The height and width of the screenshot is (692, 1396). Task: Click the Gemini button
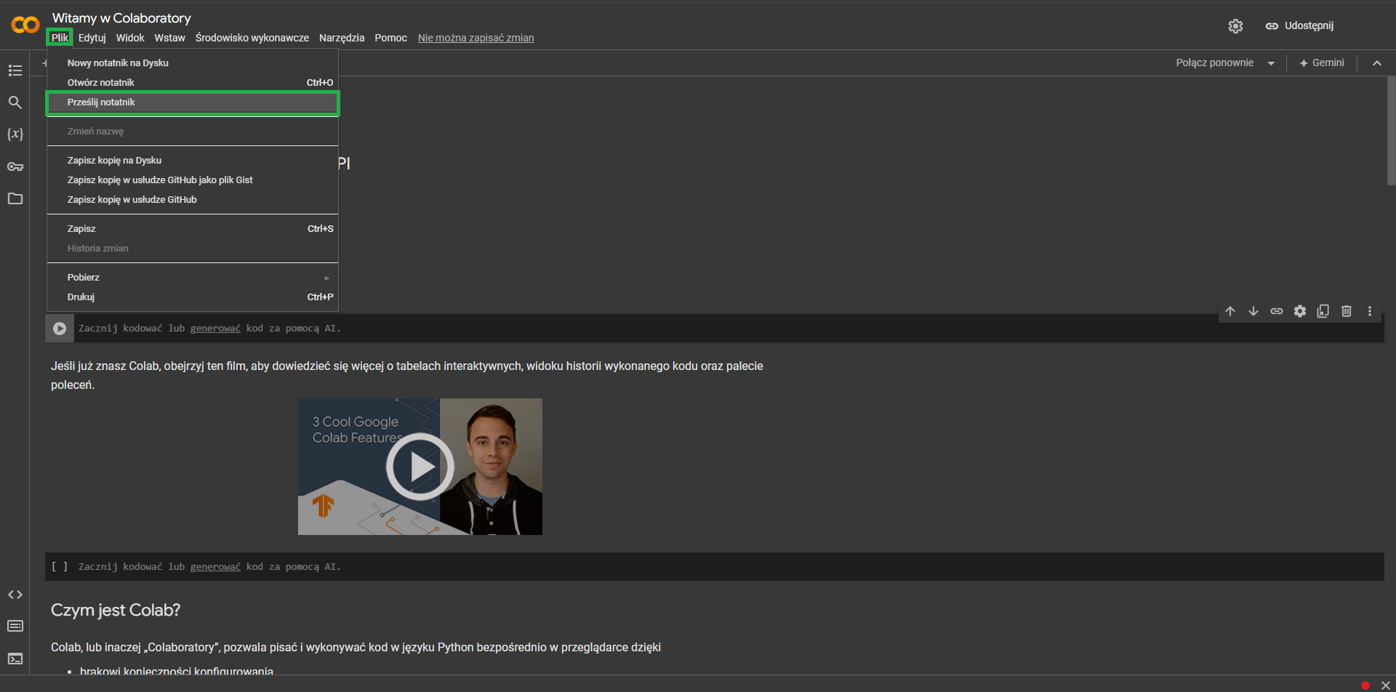[x=1322, y=63]
